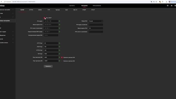This screenshot has height=99, width=176.
Task: Open the IPv6 mode dropdown
Action: click(96, 21)
